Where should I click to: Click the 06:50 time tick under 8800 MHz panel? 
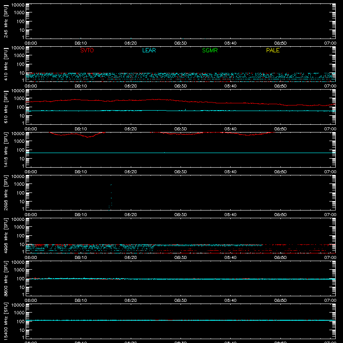(280, 301)
